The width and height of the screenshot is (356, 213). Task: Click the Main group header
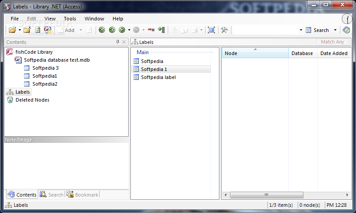[x=142, y=52]
